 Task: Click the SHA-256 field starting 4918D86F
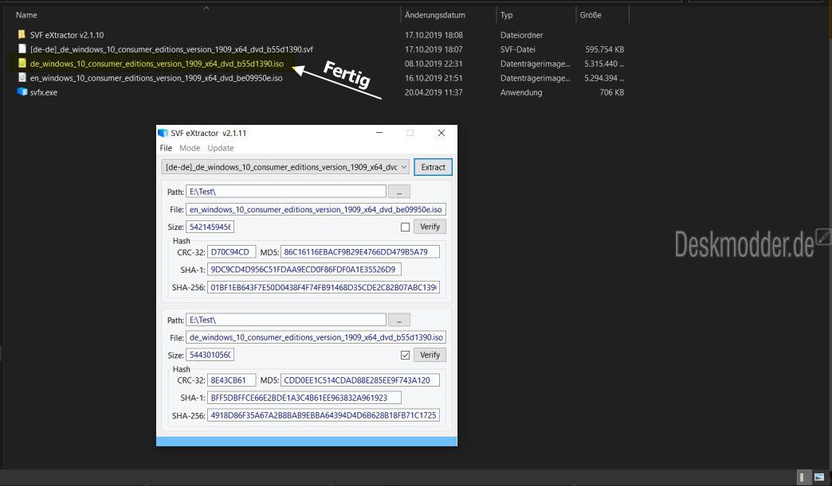tap(324, 415)
